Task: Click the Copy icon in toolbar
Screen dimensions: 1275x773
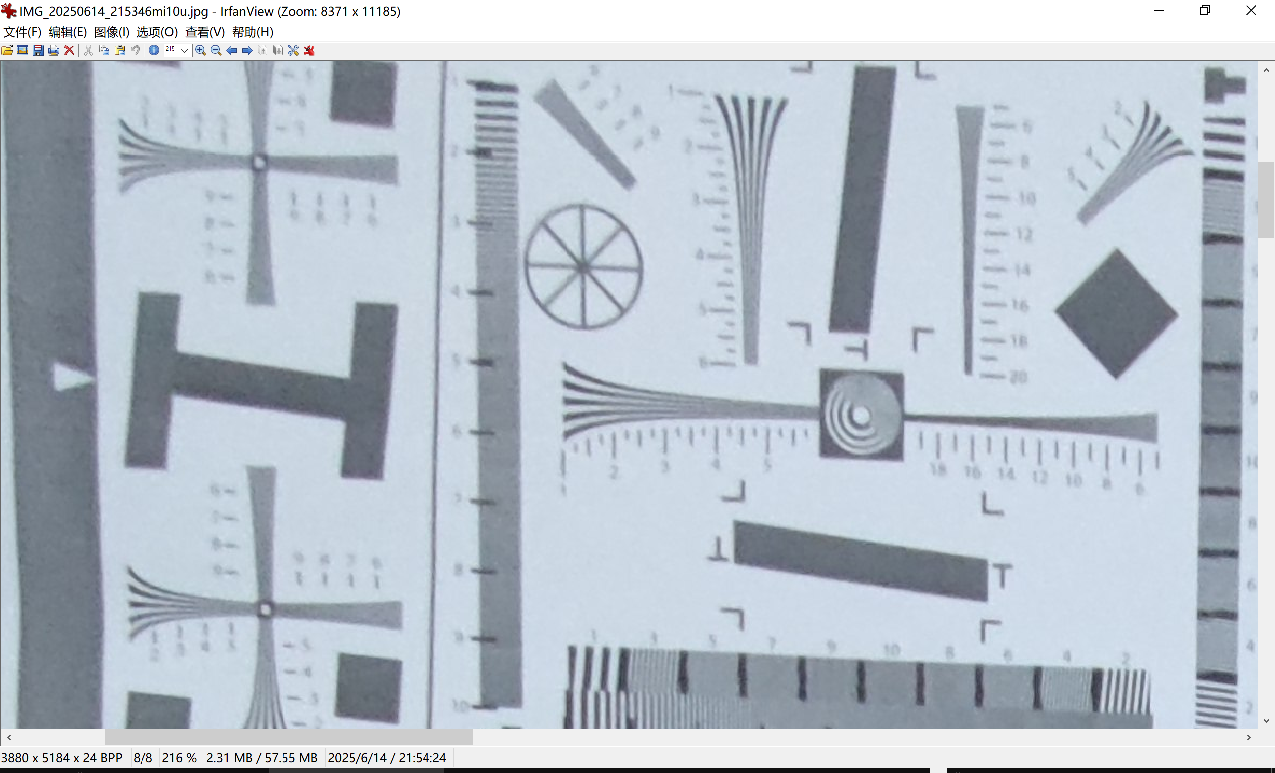Action: pos(104,50)
